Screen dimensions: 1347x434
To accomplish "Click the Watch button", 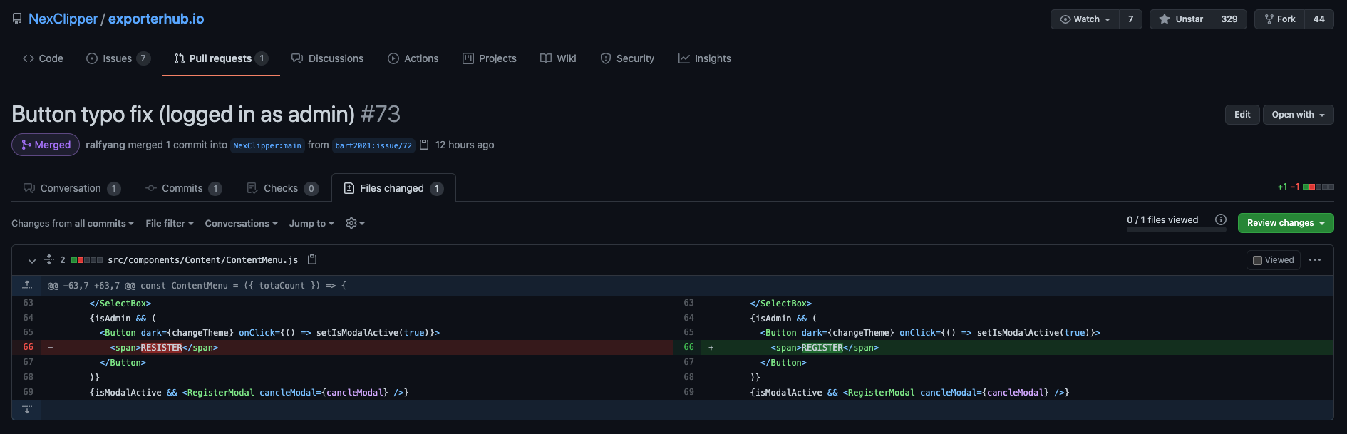I will click(x=1085, y=19).
